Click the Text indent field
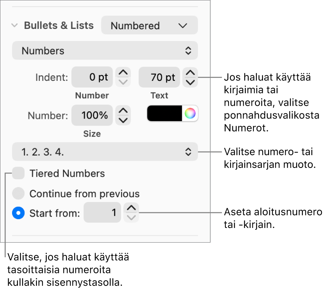Screen dimensions: 327x292 159,77
